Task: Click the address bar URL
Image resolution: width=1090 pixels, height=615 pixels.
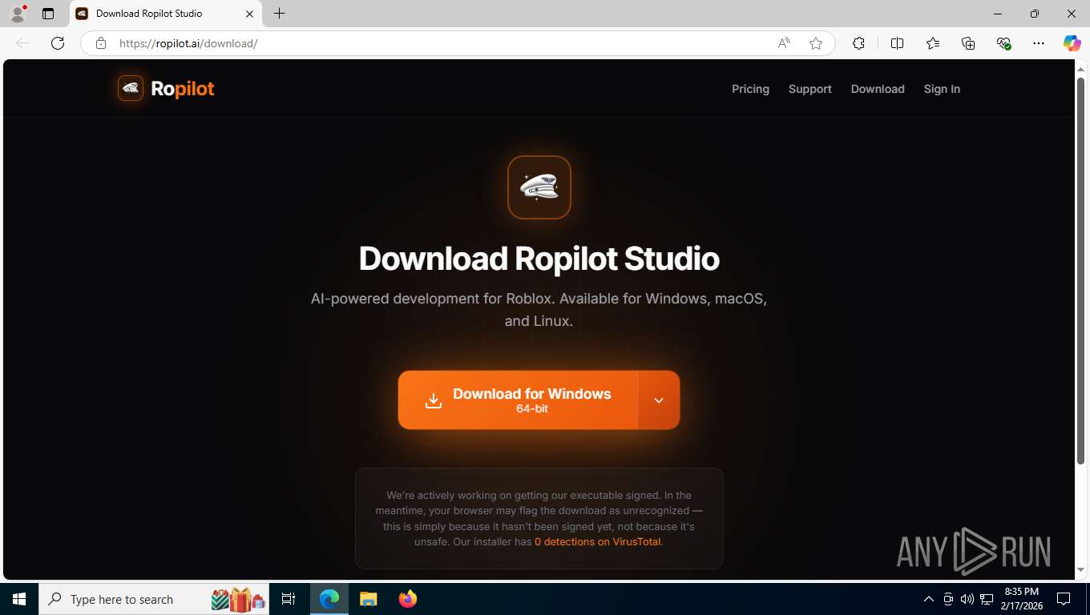Action: point(188,43)
